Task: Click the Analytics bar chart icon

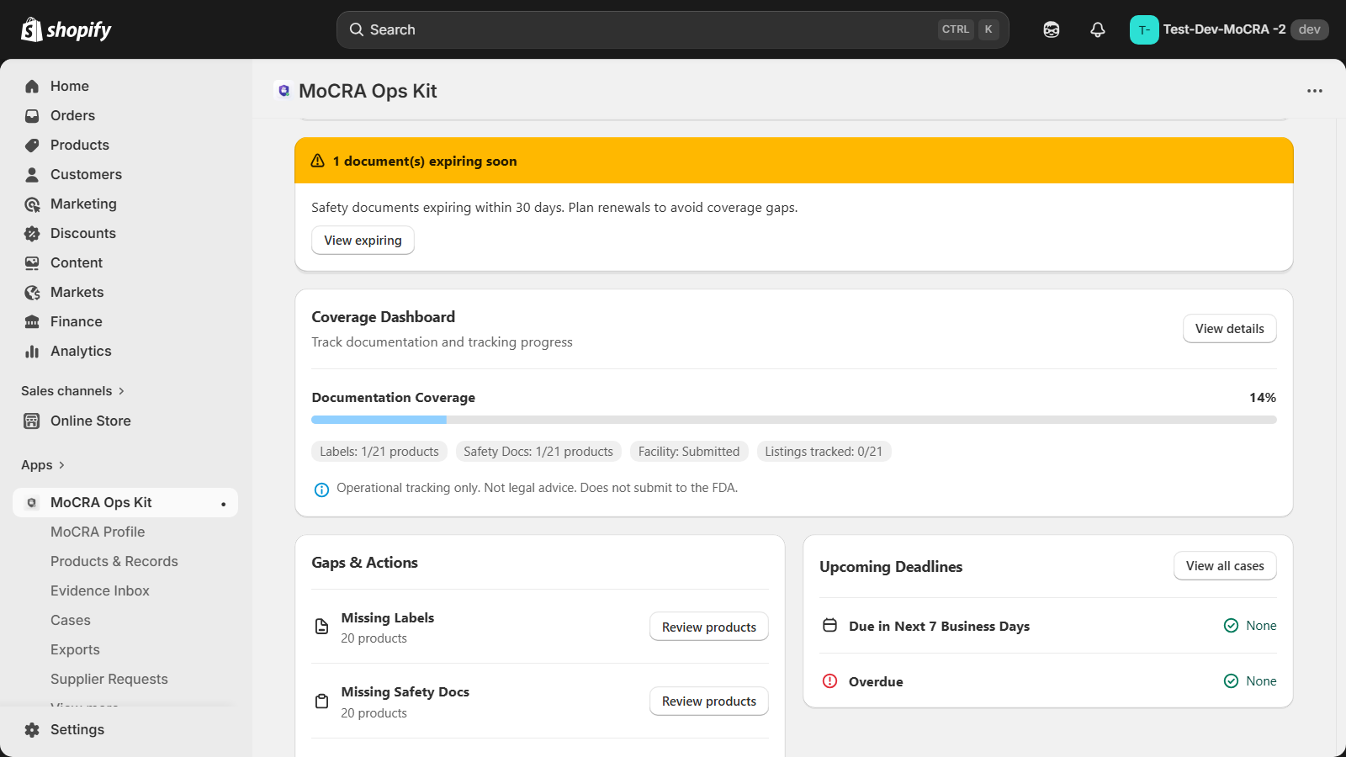Action: pos(32,351)
